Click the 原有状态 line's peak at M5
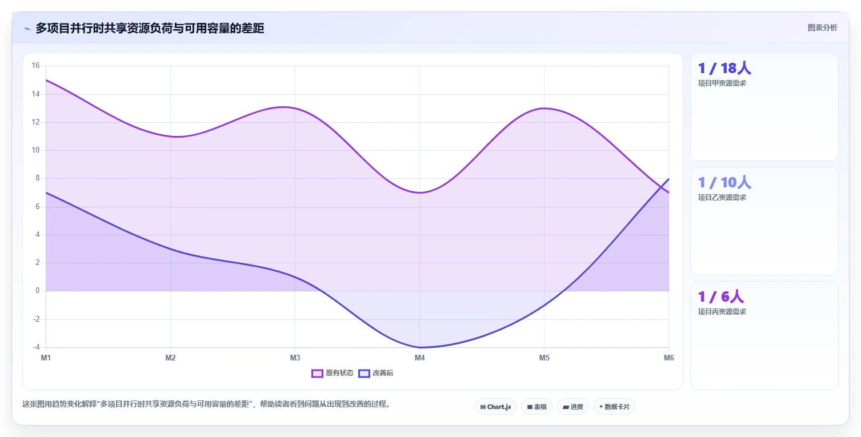 coord(544,108)
